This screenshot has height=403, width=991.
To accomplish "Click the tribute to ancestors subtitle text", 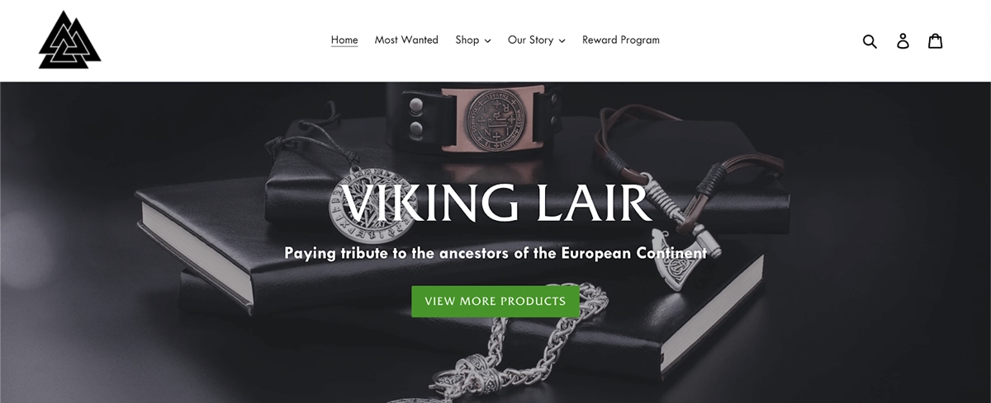I will click(495, 253).
